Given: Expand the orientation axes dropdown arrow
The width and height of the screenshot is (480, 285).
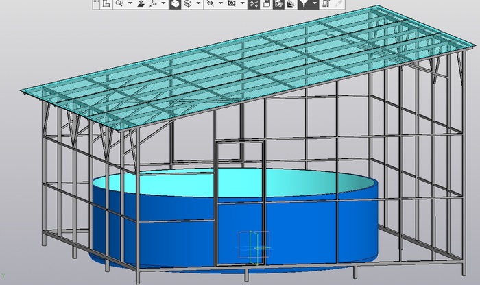Looking at the screenshot, I should [163, 3].
